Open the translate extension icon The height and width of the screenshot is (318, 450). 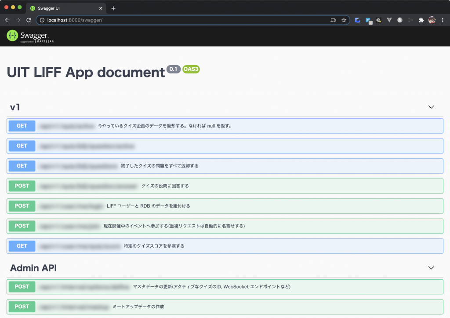pos(369,20)
